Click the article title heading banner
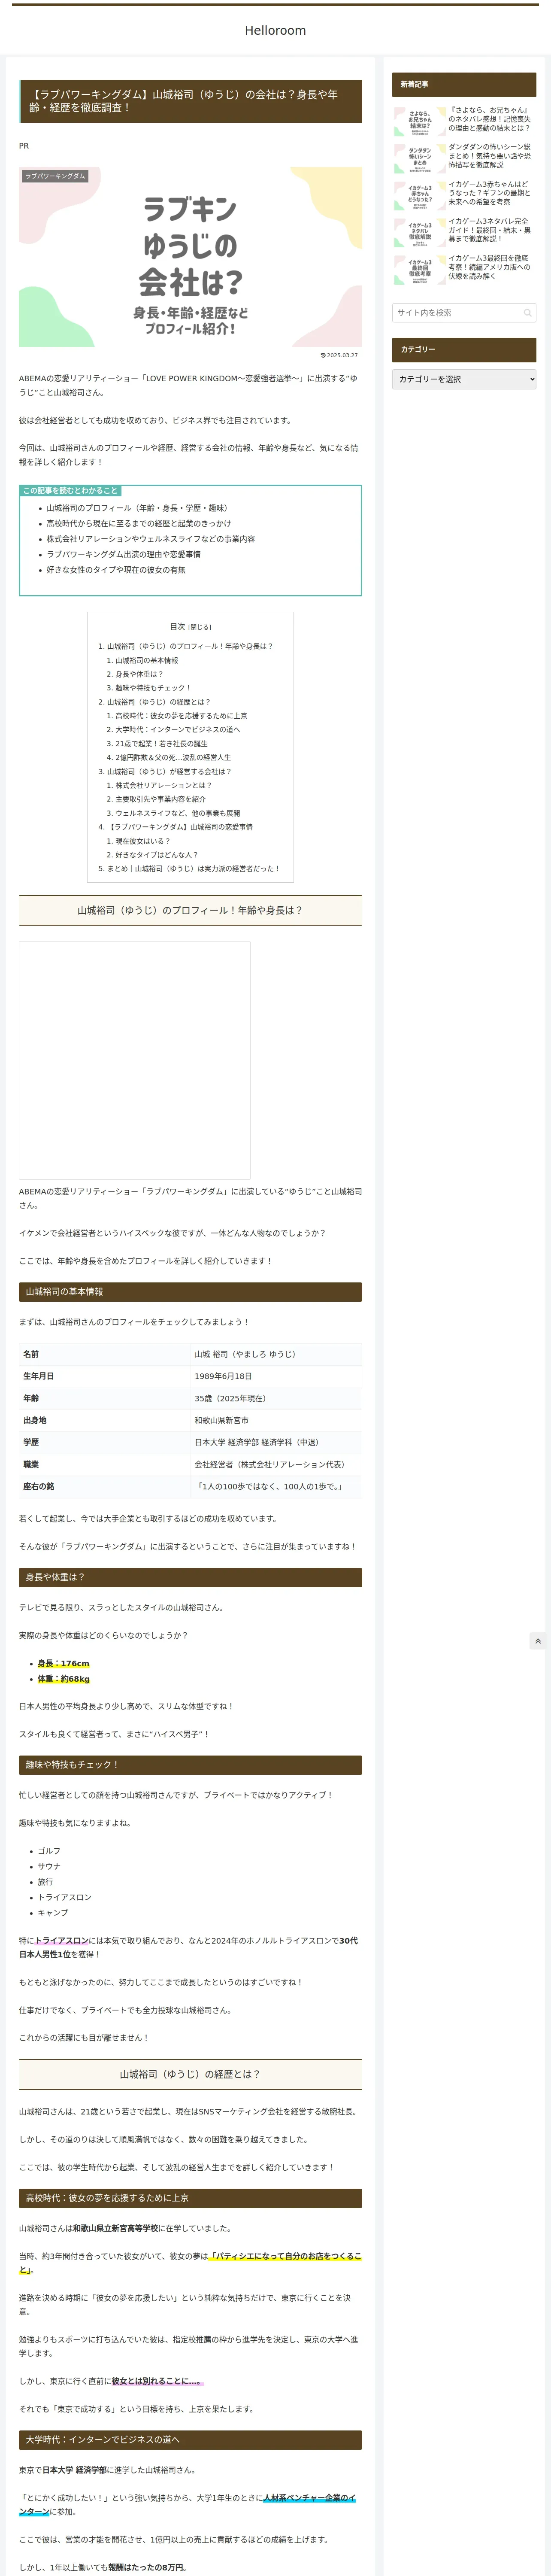 (190, 101)
